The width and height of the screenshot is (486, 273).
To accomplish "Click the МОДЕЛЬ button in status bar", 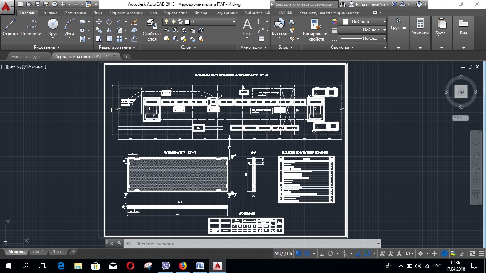I will coord(283,253).
